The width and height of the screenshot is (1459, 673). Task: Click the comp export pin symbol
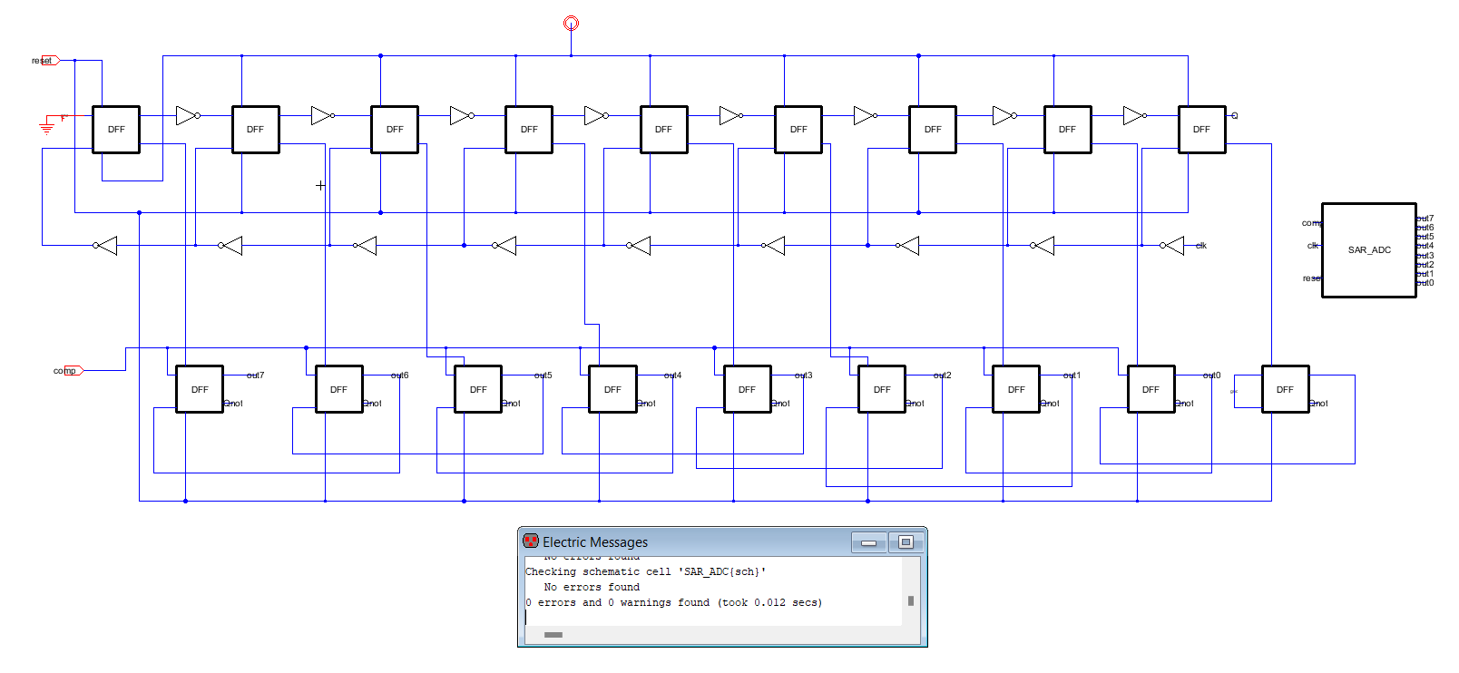pos(73,370)
